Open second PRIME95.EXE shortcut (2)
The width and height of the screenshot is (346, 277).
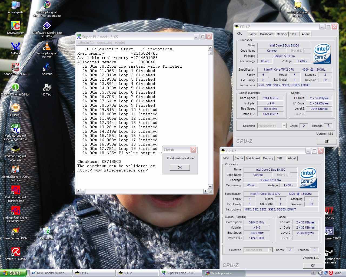point(15,215)
